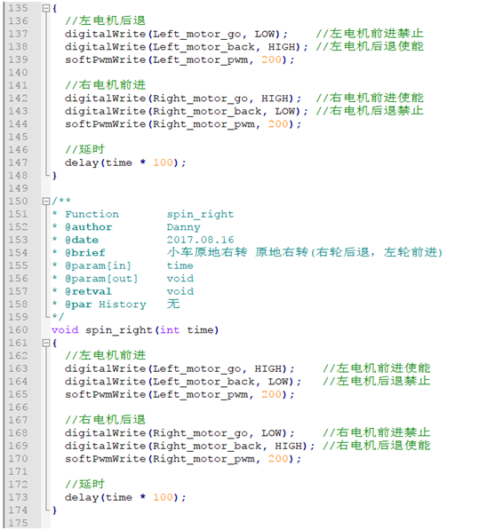Click the closing brace on line 174
Image resolution: width=495 pixels, height=530 pixels.
pyautogui.click(x=54, y=510)
